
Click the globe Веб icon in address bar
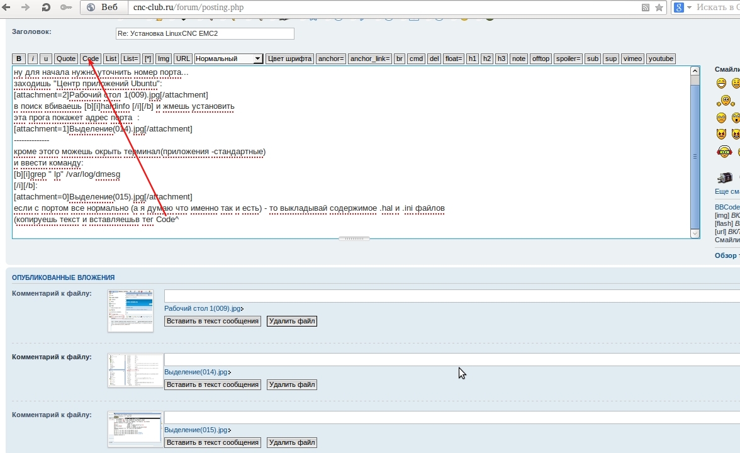coord(92,7)
